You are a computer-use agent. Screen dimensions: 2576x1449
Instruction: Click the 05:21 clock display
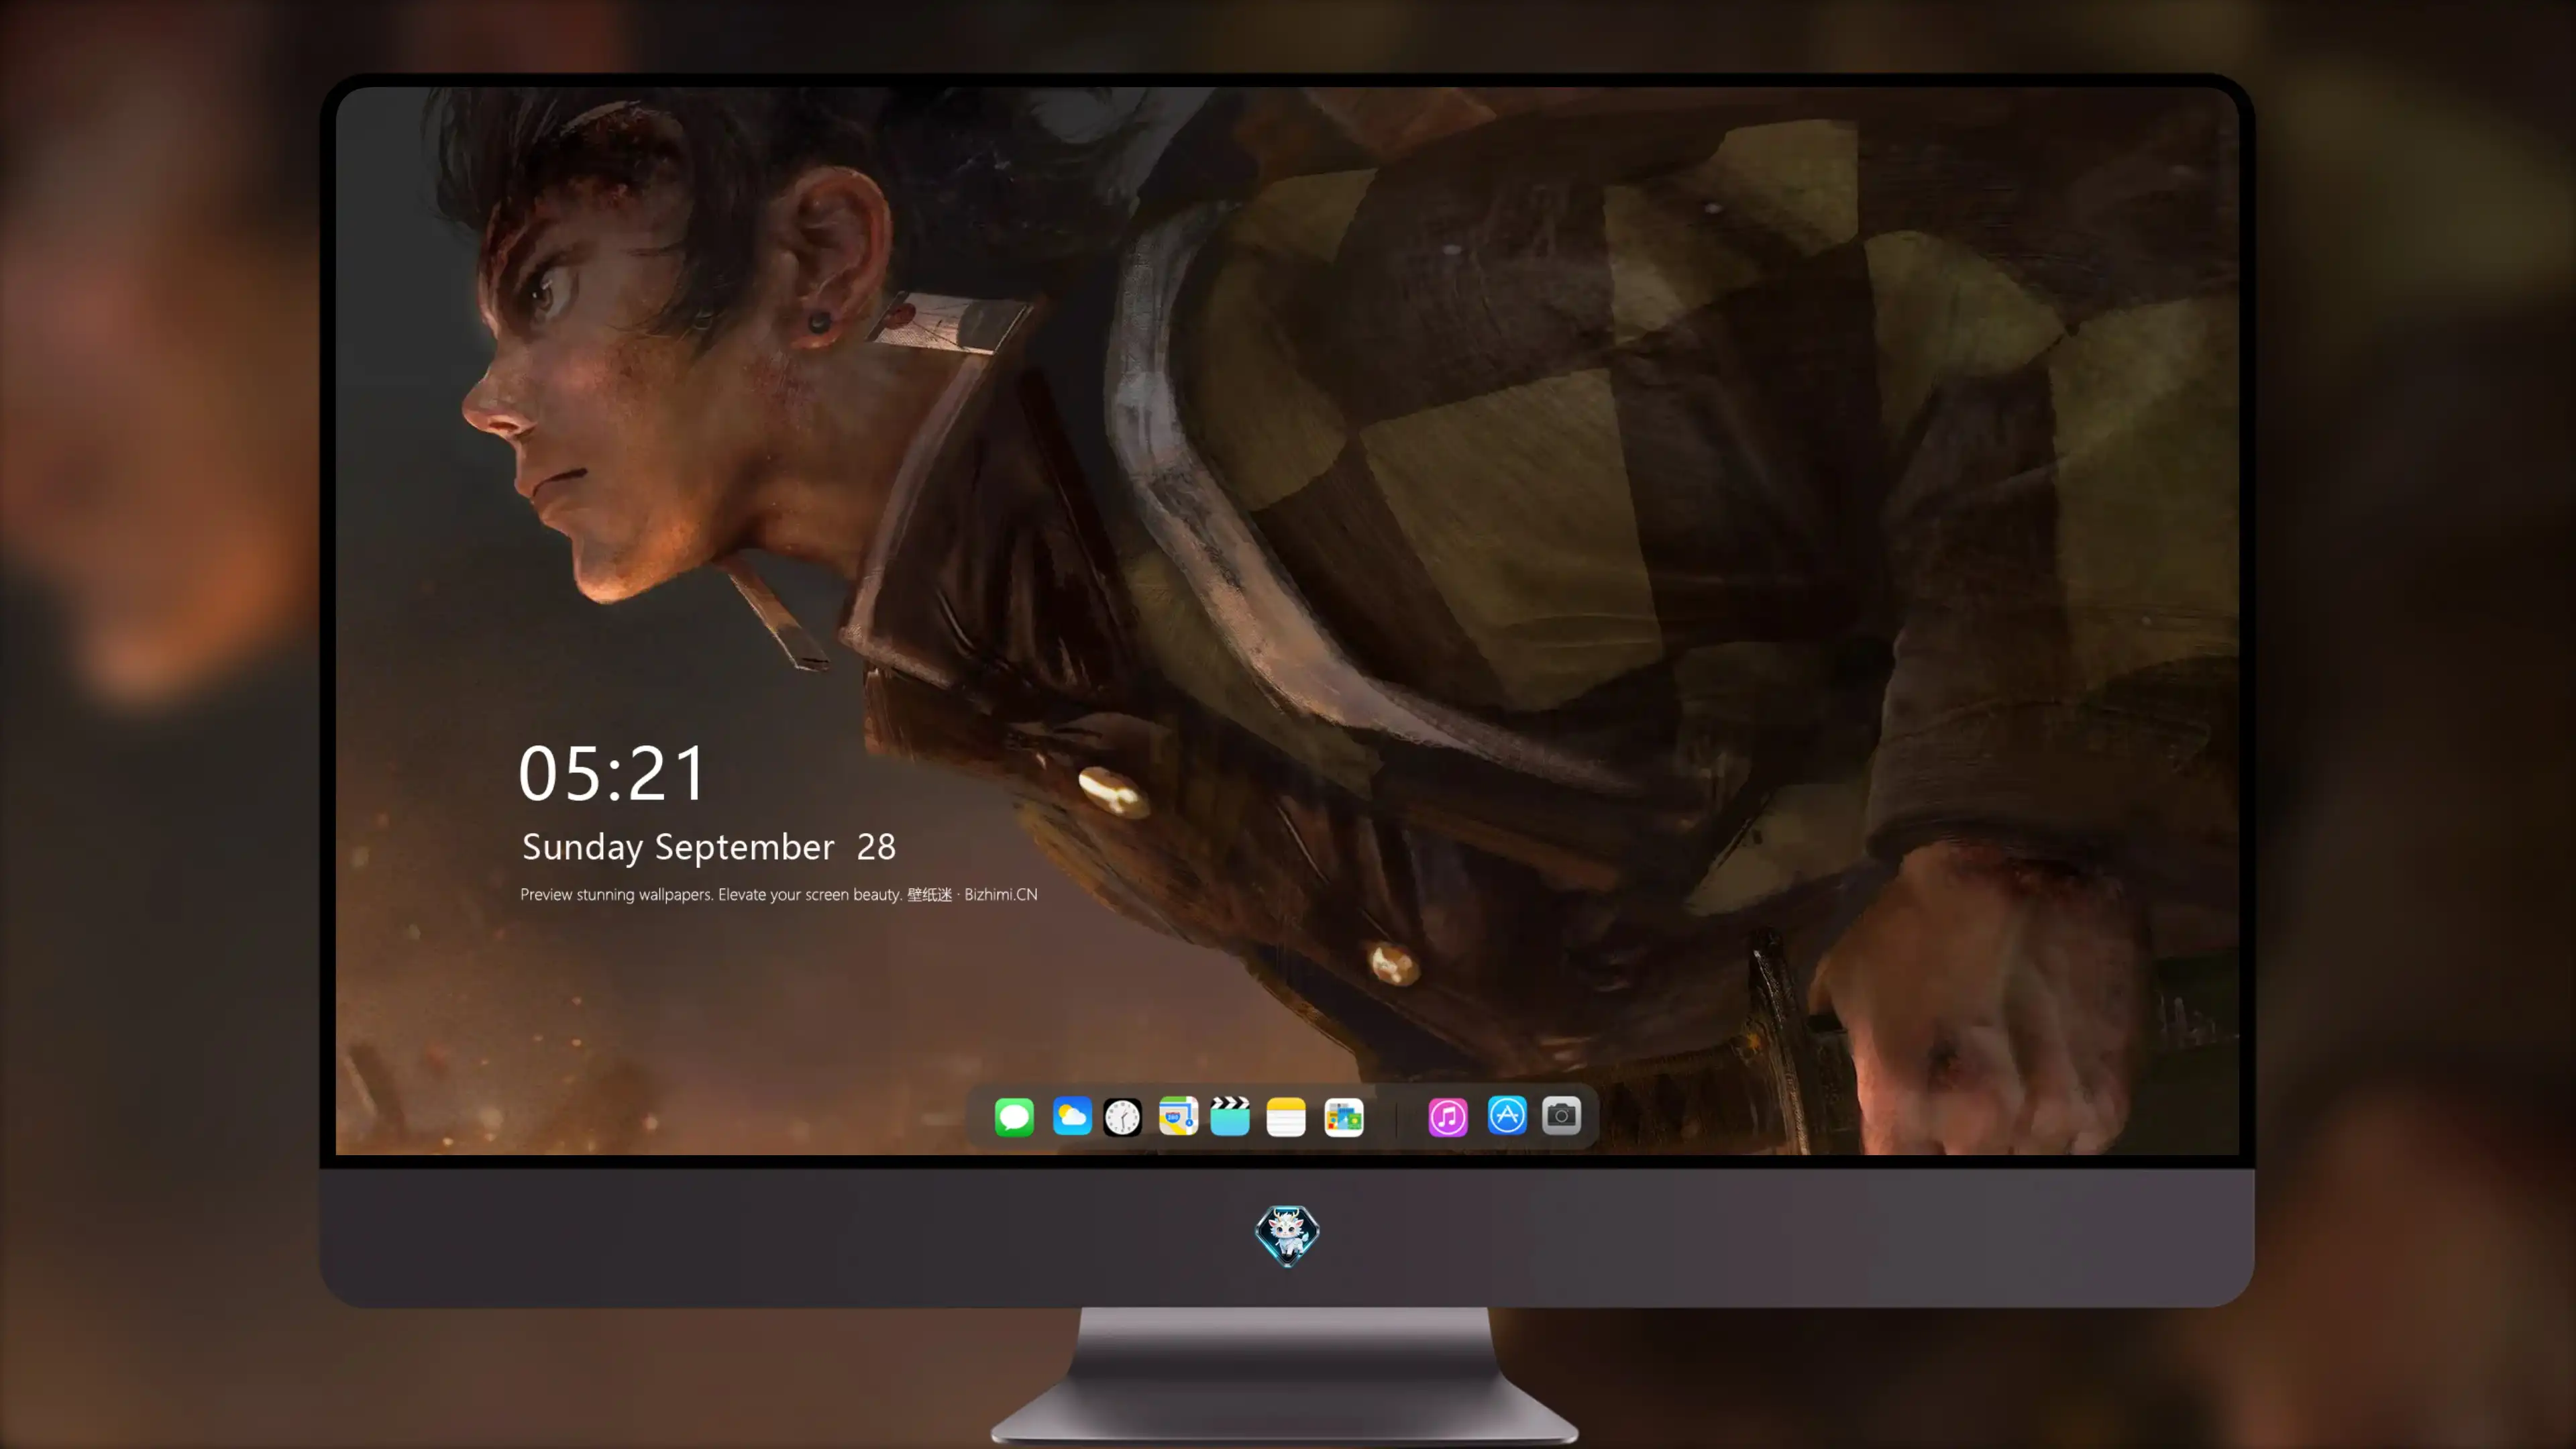[612, 773]
